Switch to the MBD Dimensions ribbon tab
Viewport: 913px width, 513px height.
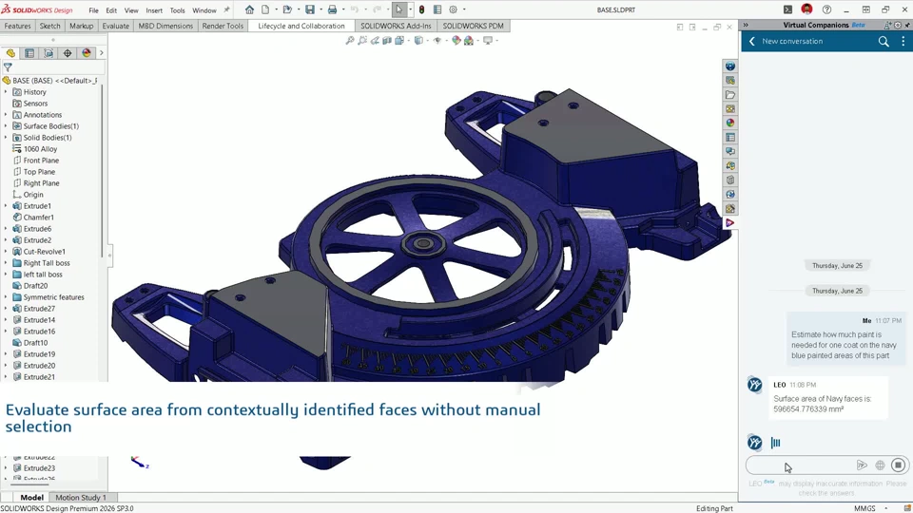click(165, 26)
